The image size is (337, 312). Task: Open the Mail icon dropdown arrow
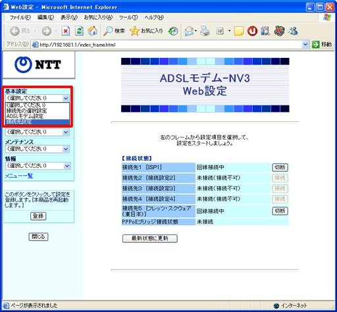click(x=195, y=31)
